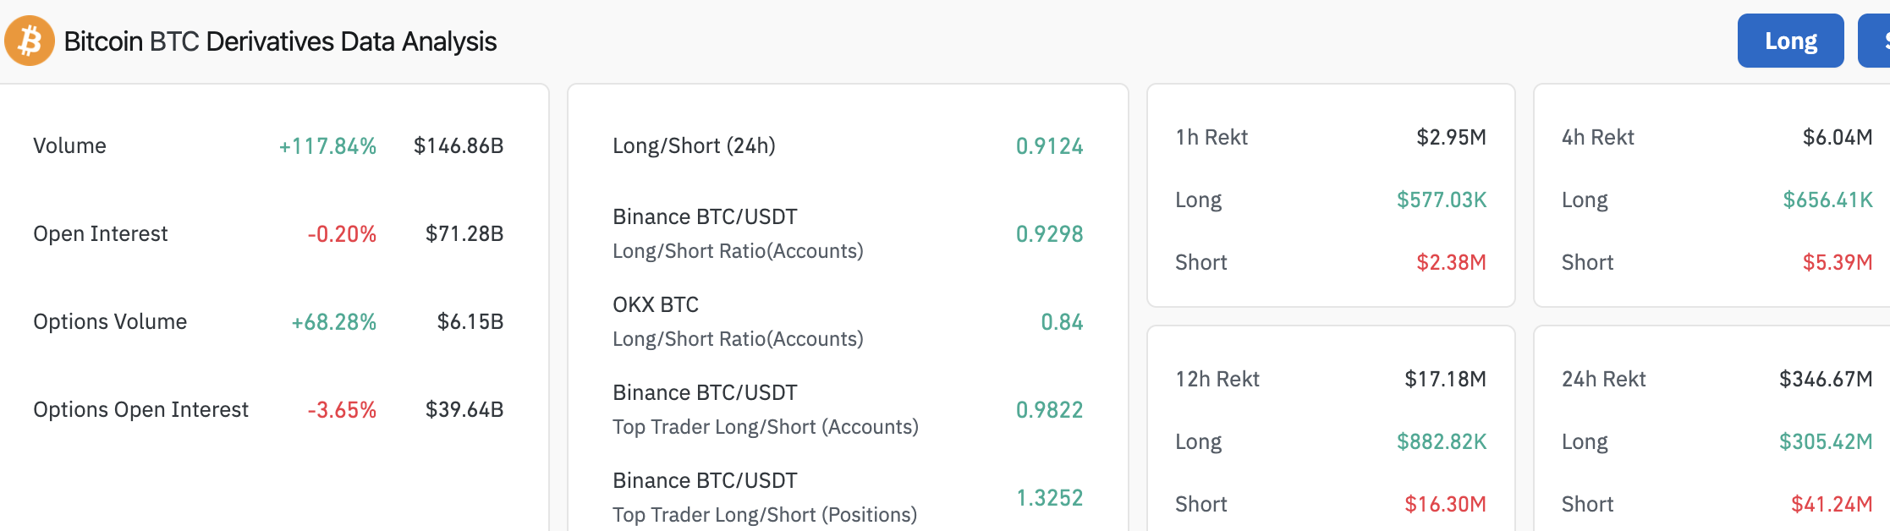Open OKX BTC Long/Short Ratio entry
The height and width of the screenshot is (531, 1890).
(x=737, y=321)
